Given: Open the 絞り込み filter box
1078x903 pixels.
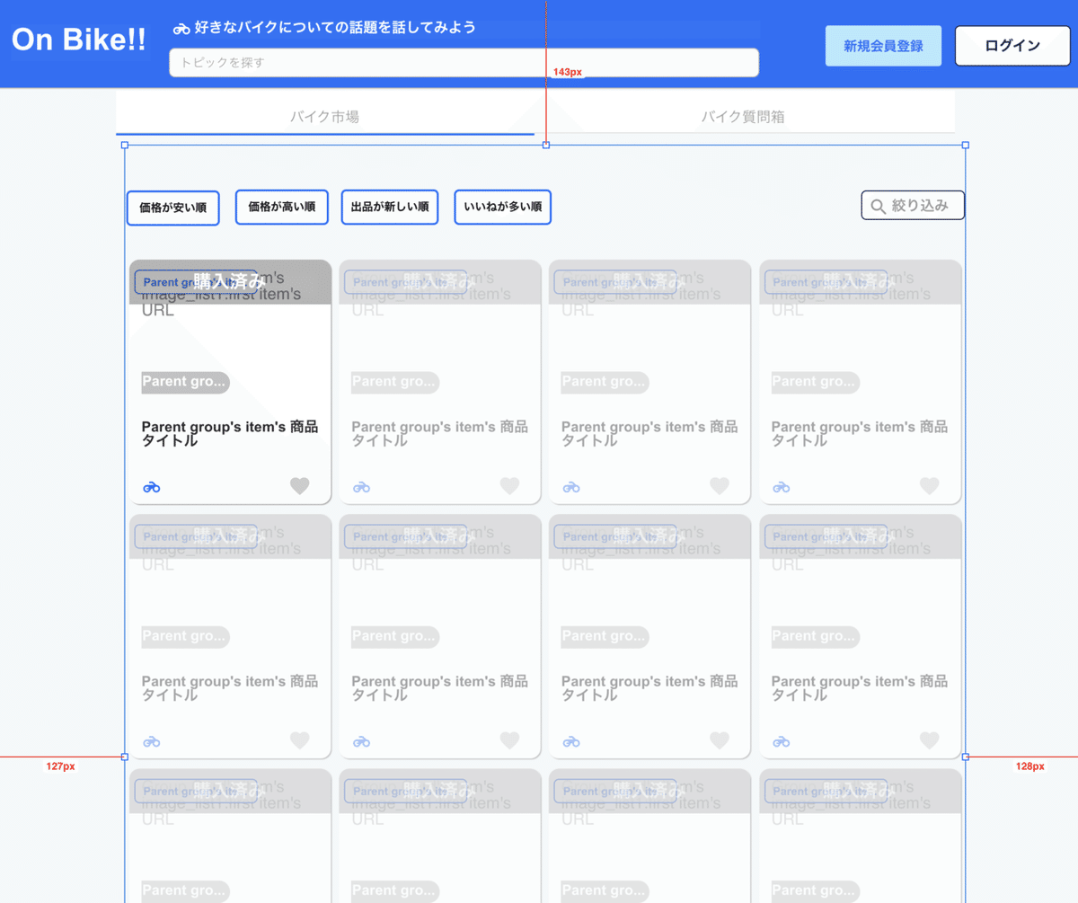Looking at the screenshot, I should coord(913,206).
